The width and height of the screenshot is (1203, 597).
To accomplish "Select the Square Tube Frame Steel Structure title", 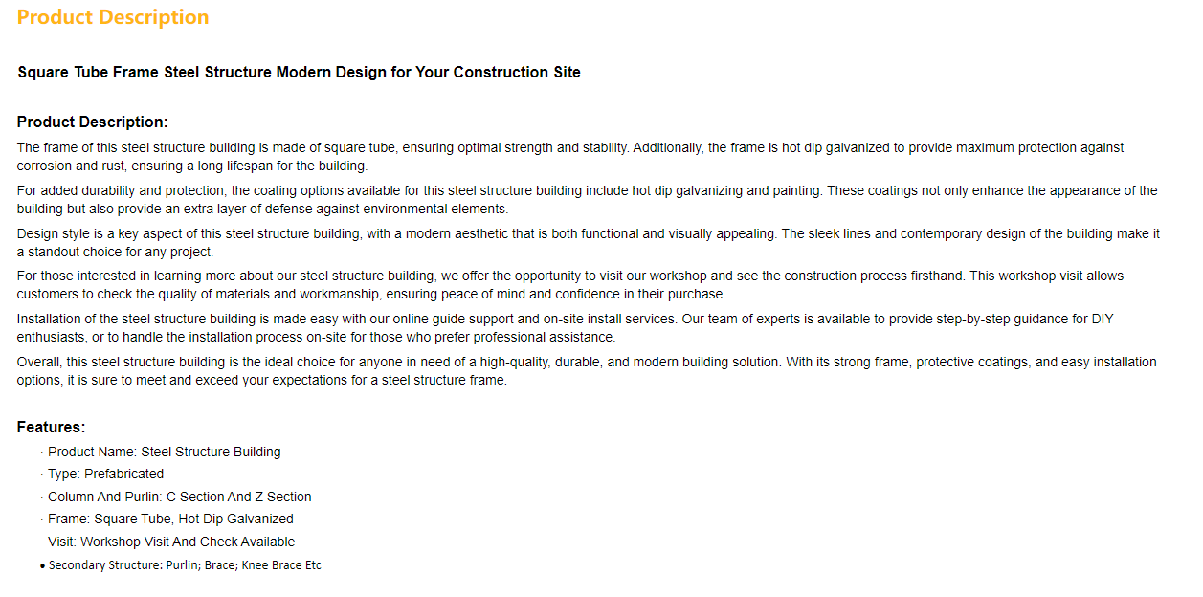I will [x=299, y=73].
